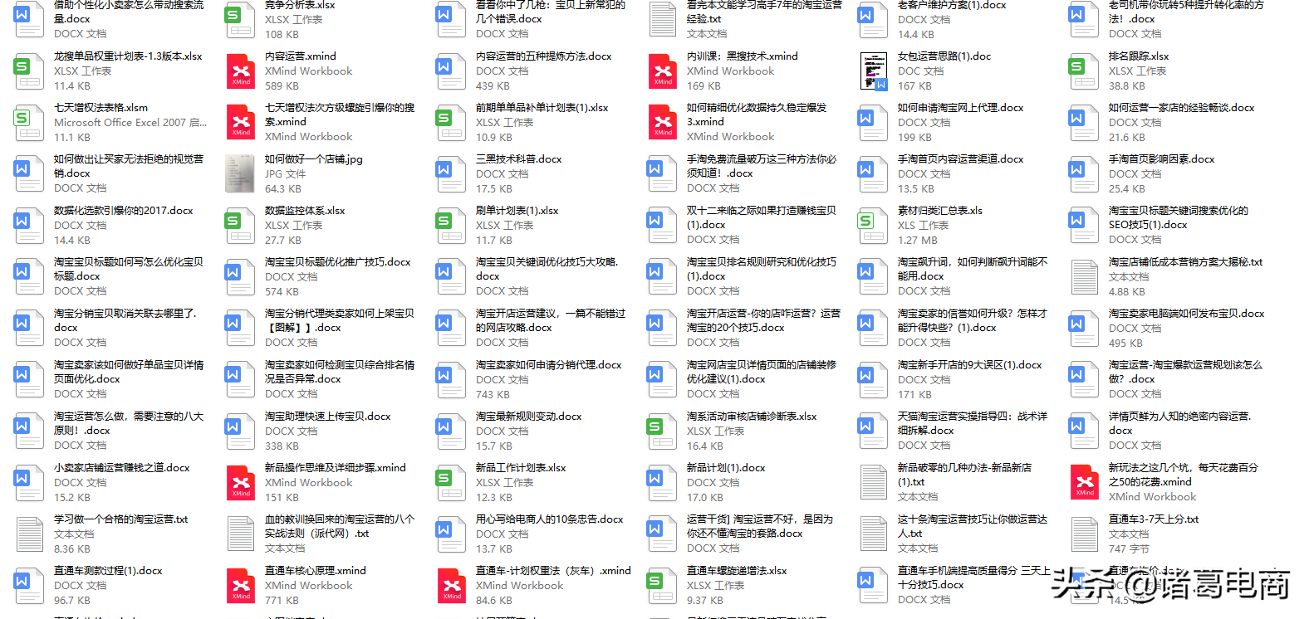The image size is (1309, 619).
Task: Select the file name 刷单计划表(1).xlsx
Action: [517, 211]
